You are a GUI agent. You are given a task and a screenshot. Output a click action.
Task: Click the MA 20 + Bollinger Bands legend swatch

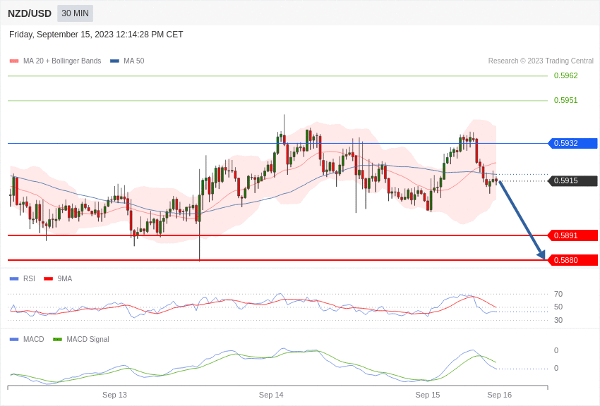[14, 61]
